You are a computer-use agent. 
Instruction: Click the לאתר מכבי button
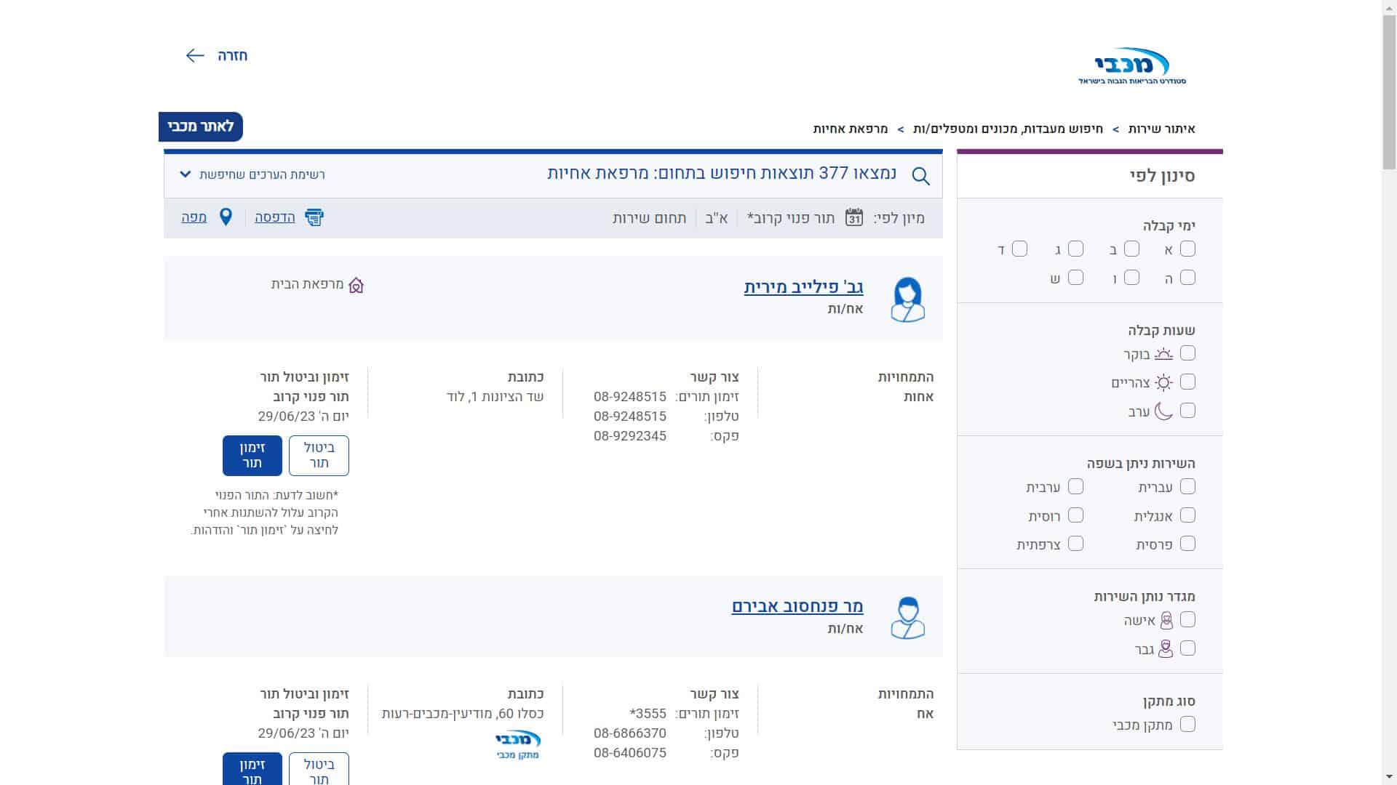pos(201,126)
